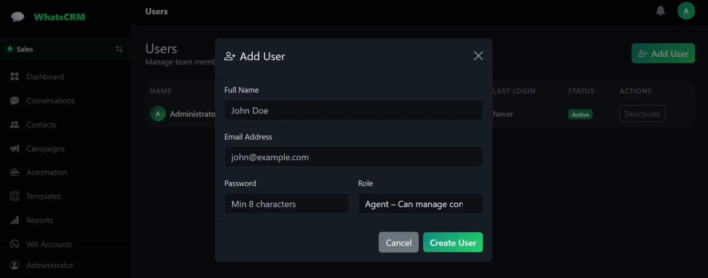Click the WhatsCRM brand name
Screen dimensions: 708x278
click(60, 17)
